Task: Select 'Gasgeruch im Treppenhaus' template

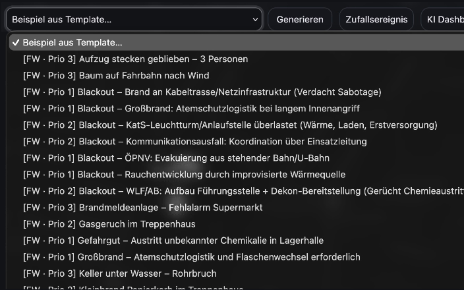Action: [109, 224]
